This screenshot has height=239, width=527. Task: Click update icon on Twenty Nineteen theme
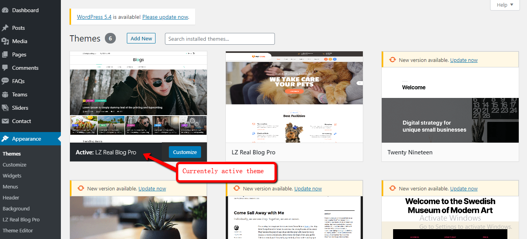click(392, 60)
